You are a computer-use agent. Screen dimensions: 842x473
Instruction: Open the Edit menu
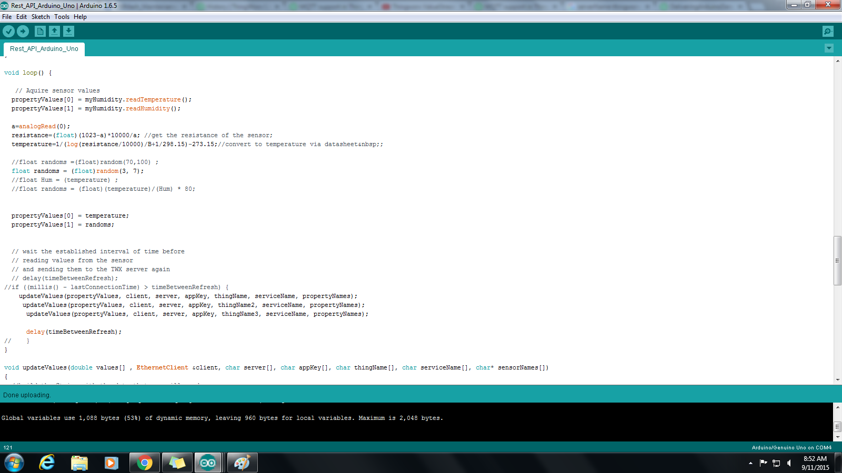pos(22,17)
